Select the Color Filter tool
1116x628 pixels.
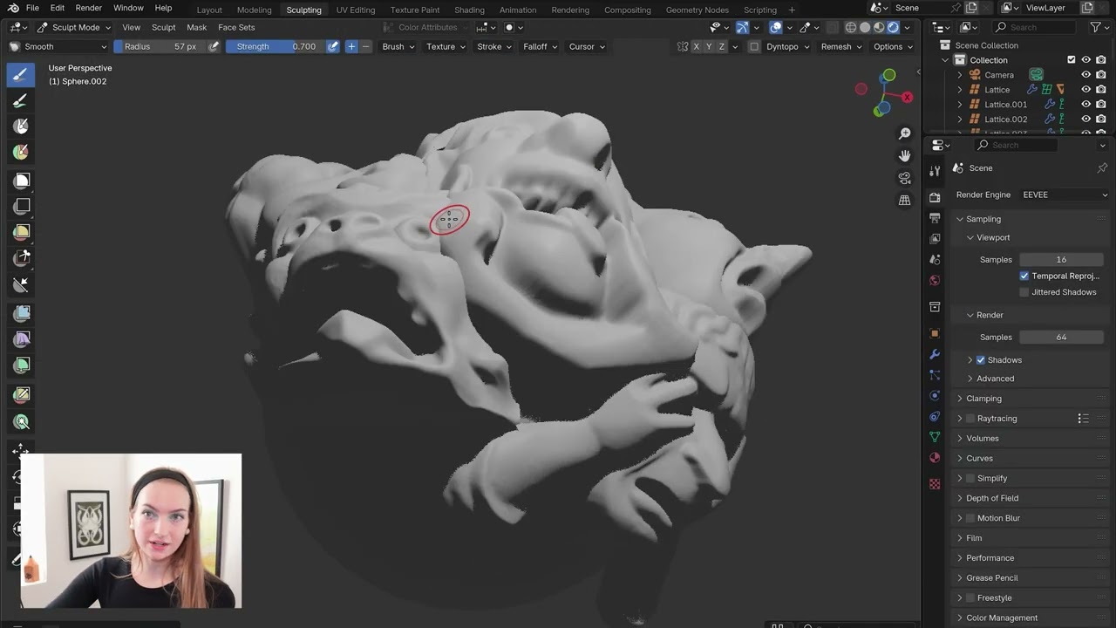coord(21,365)
